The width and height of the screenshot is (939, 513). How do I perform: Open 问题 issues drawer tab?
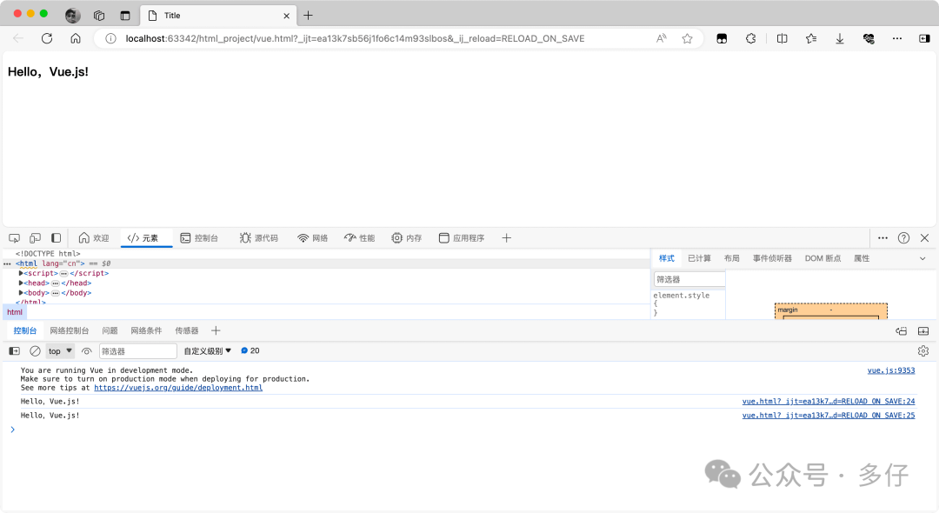pyautogui.click(x=110, y=331)
